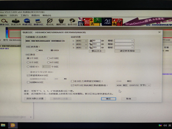Open file system dropdown for partition 2
This screenshot has width=172, height=129.
point(82,44)
